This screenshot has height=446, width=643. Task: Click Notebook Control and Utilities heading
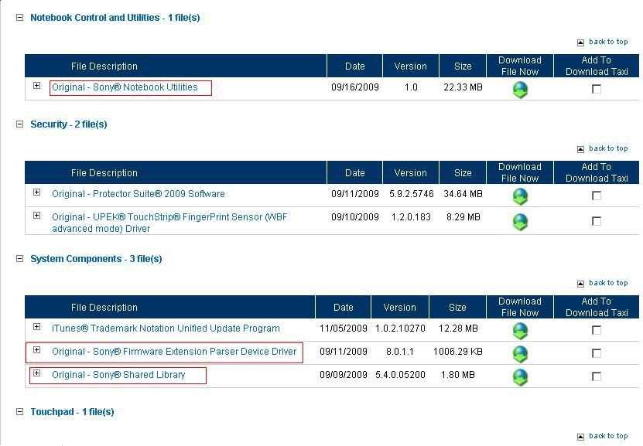tap(115, 18)
